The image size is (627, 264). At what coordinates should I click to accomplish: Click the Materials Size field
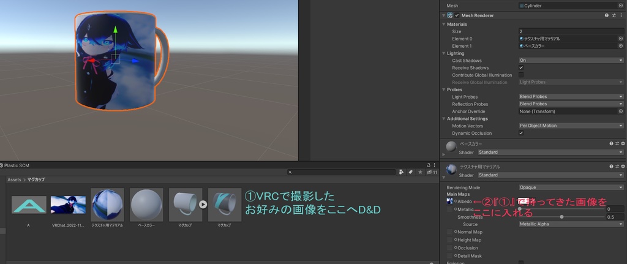click(x=571, y=31)
